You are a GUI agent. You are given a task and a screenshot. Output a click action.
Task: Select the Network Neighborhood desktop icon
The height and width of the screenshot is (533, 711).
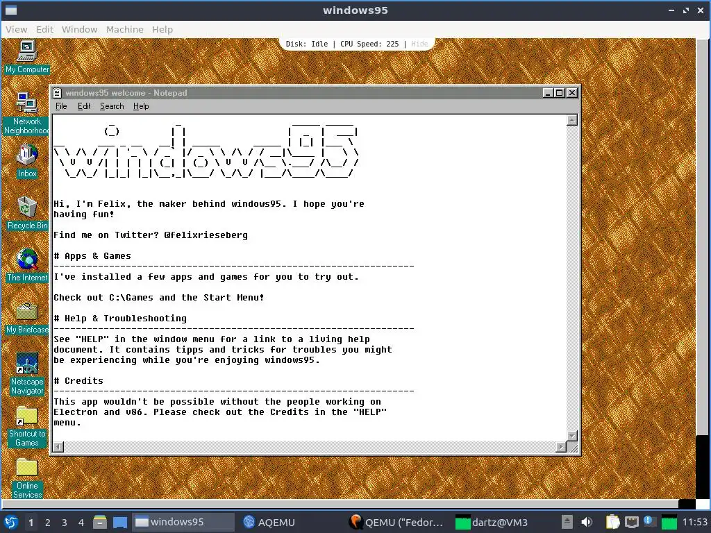[27, 113]
